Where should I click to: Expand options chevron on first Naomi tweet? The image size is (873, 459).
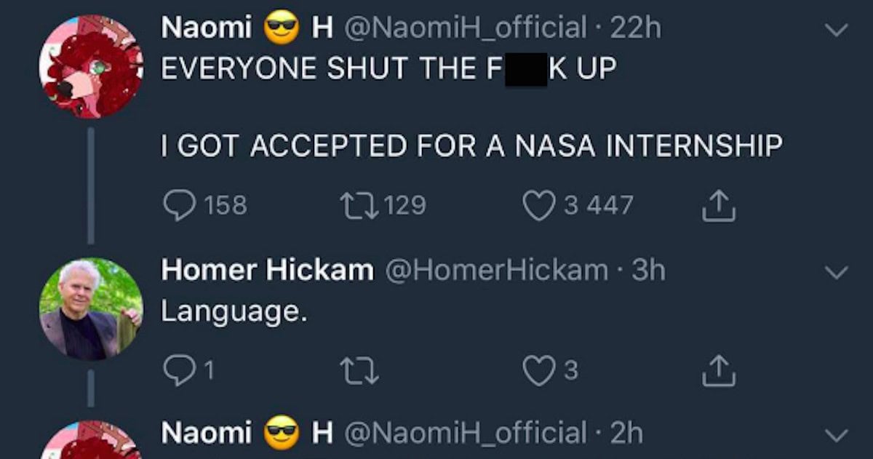point(838,31)
